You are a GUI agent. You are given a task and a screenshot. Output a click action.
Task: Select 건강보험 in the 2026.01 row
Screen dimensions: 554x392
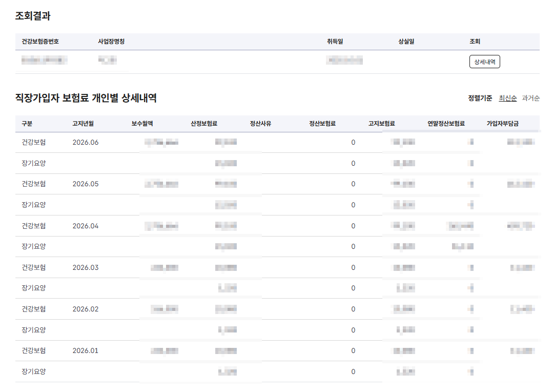(x=33, y=350)
